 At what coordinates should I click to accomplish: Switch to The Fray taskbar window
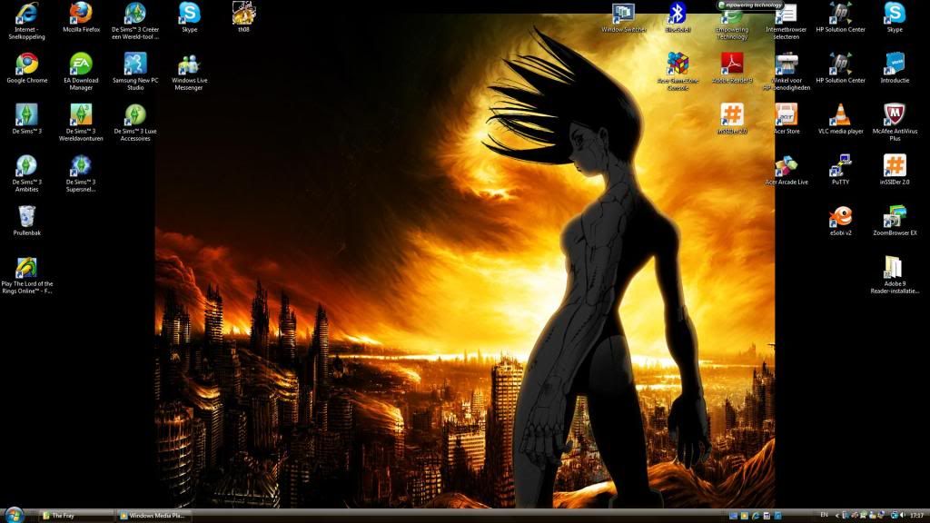pos(76,516)
